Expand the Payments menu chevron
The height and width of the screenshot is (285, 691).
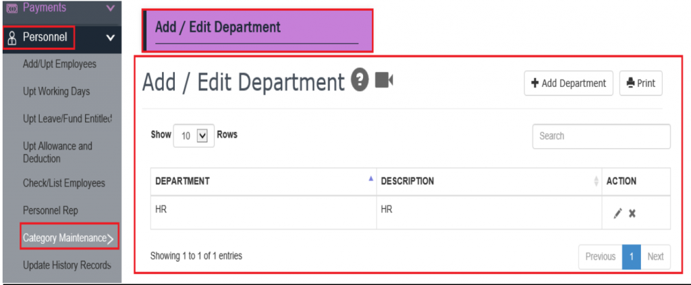click(x=111, y=8)
